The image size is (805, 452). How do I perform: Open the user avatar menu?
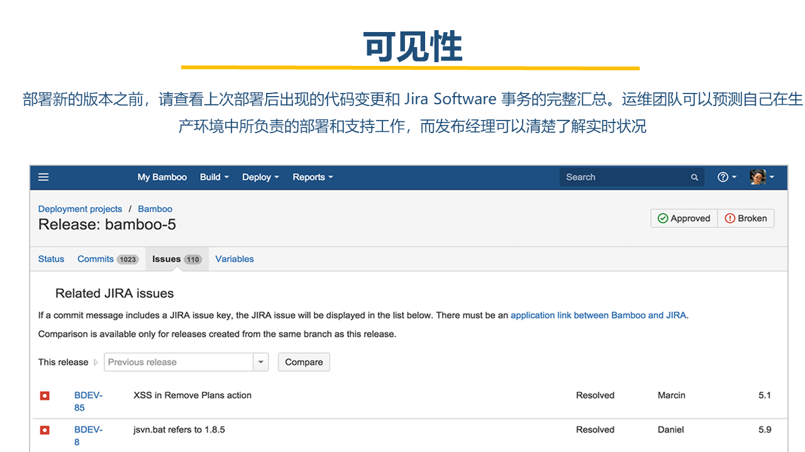(762, 177)
